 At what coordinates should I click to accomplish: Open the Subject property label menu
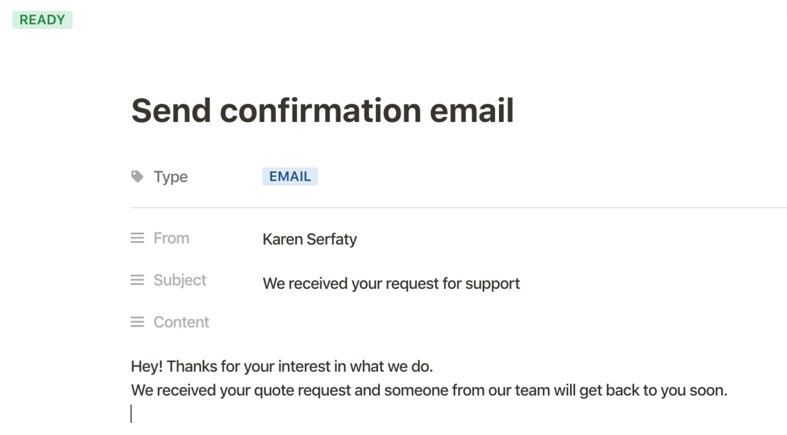pyautogui.click(x=179, y=280)
